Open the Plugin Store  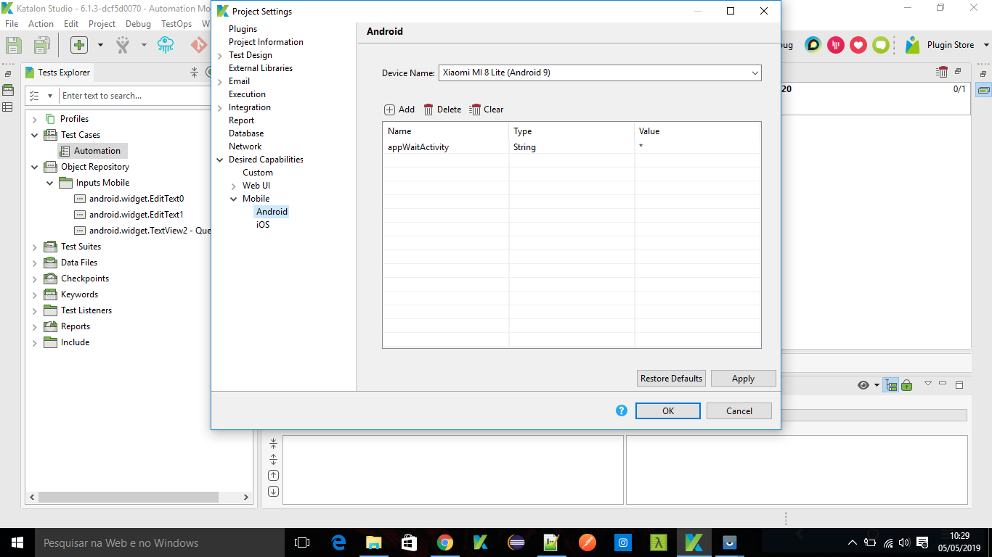[940, 45]
